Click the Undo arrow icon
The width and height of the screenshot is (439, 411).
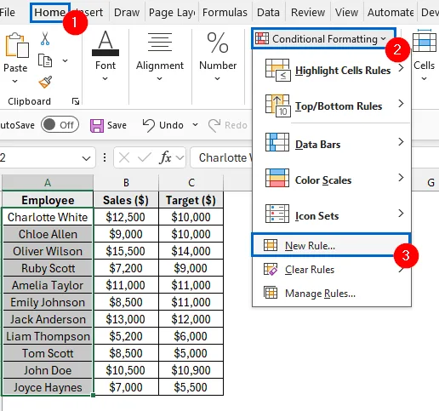(148, 125)
